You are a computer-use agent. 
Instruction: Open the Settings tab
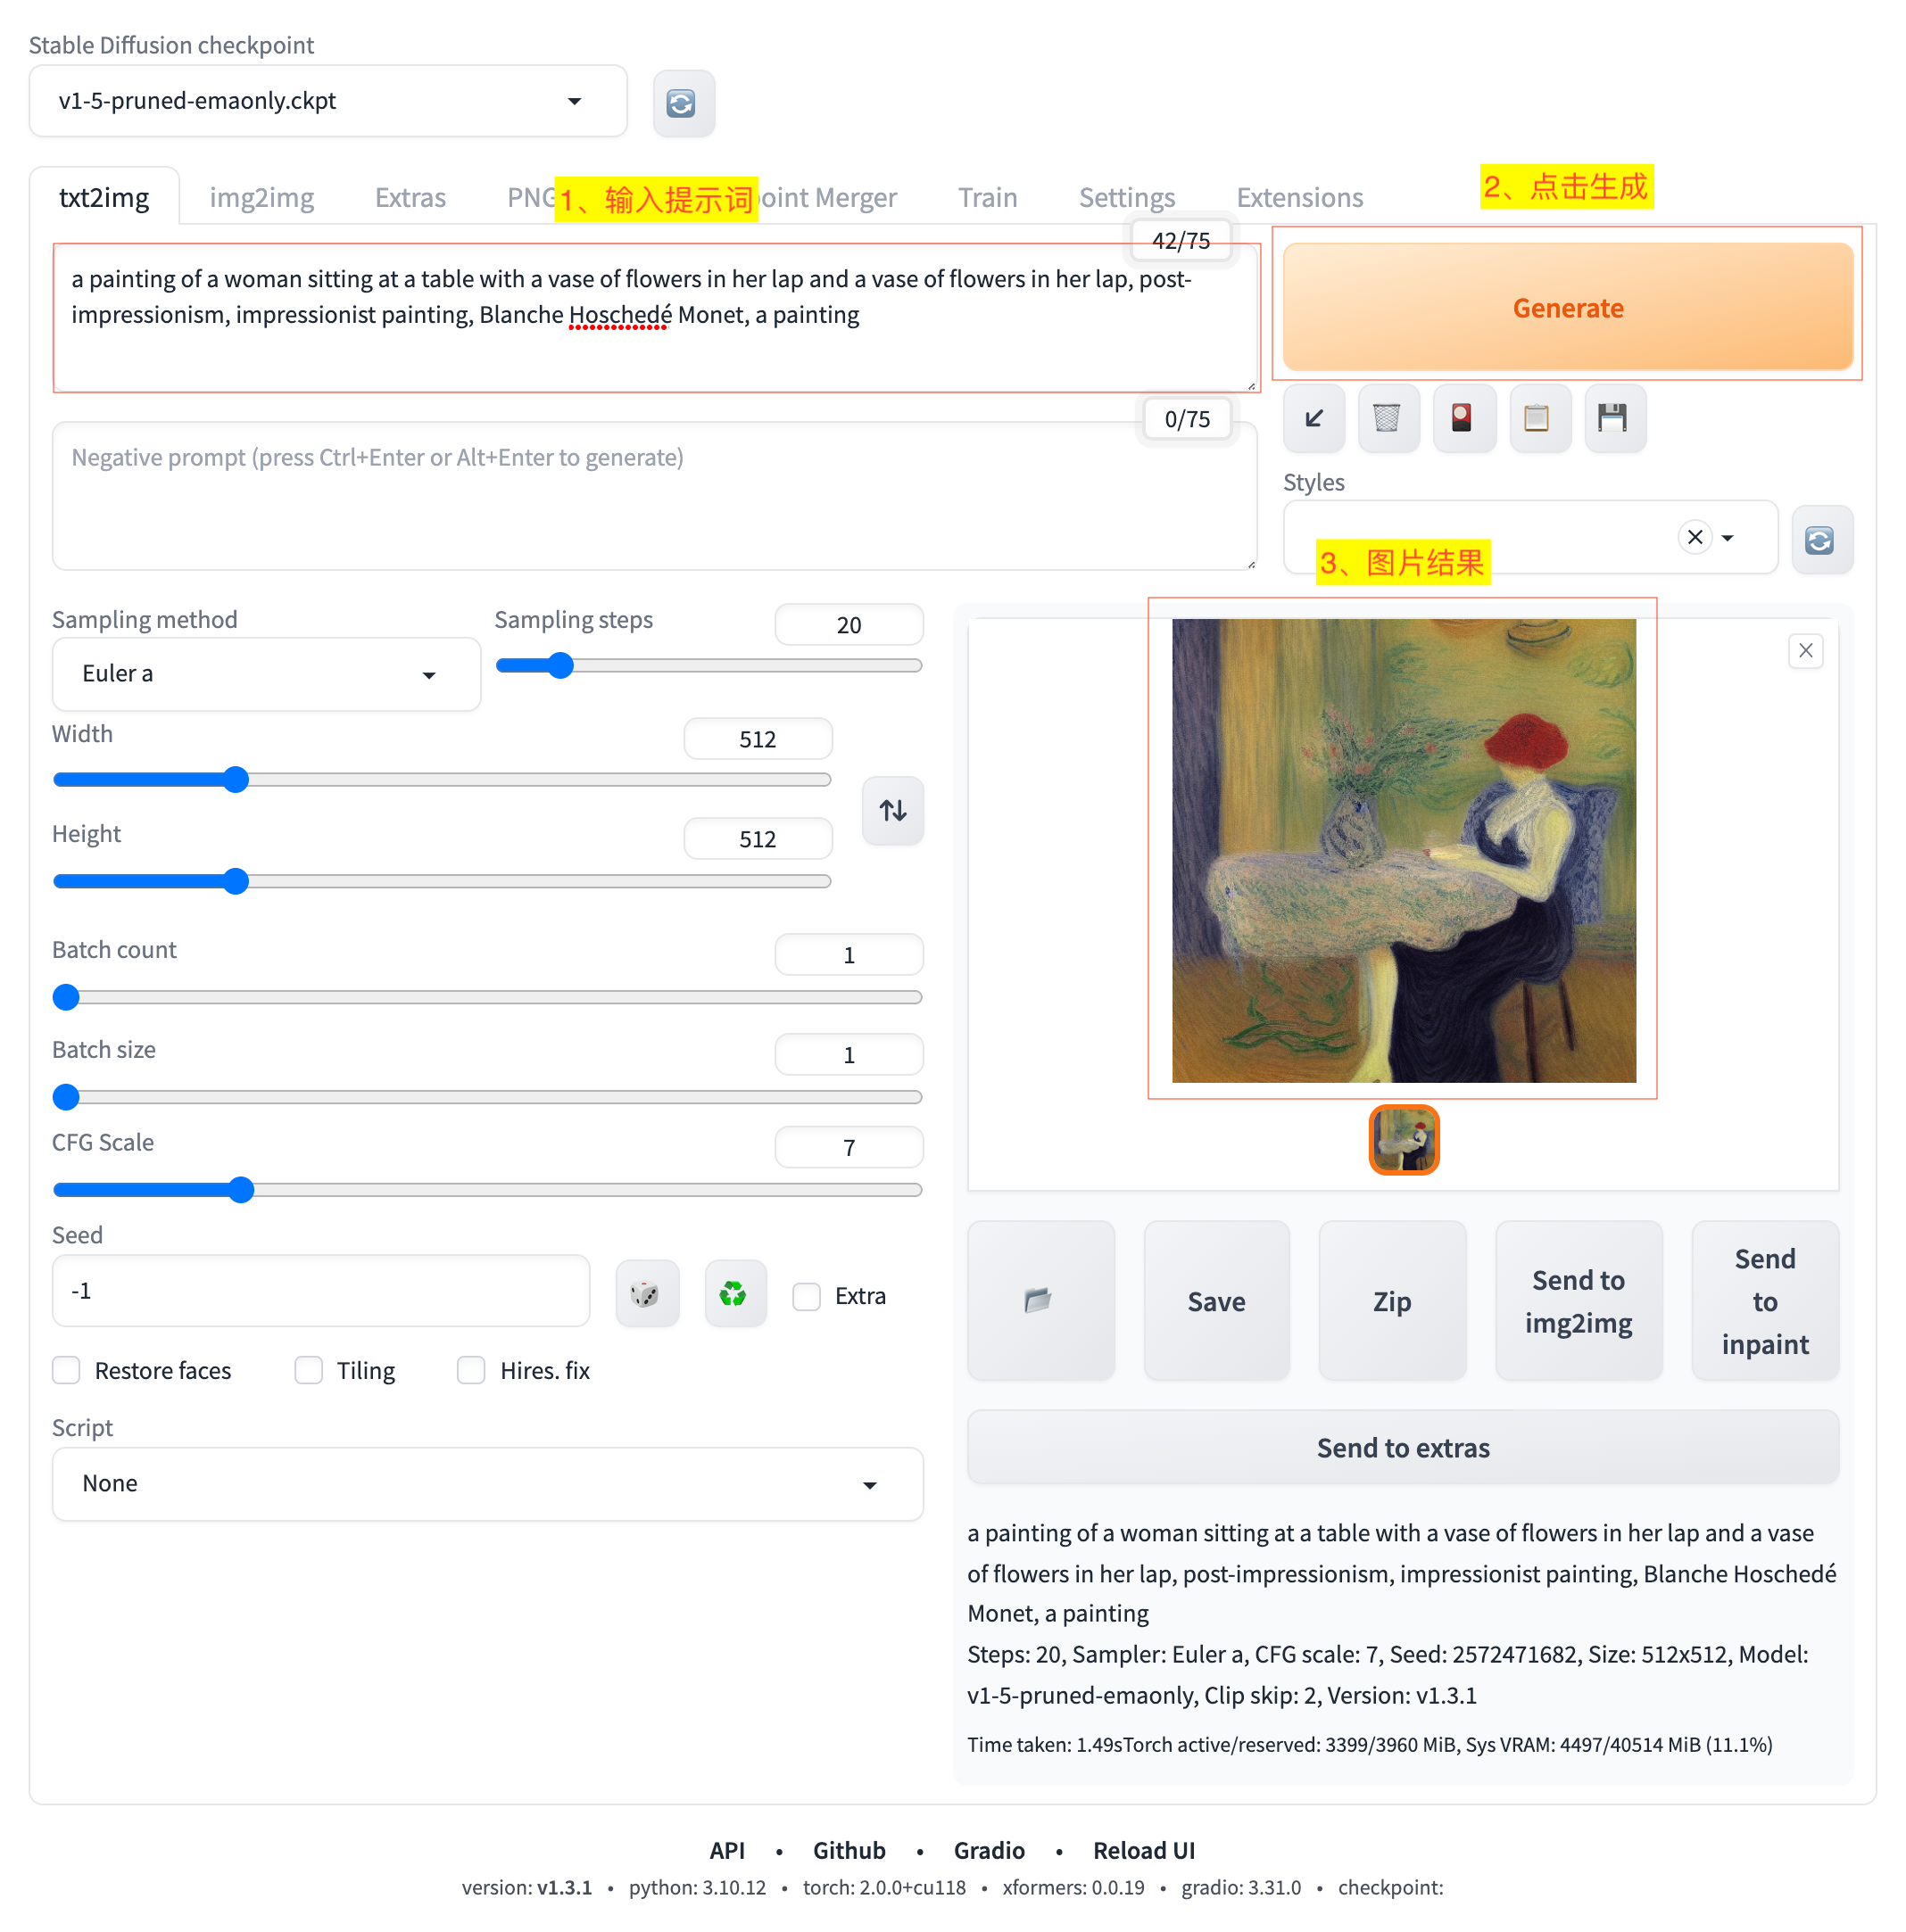[1127, 198]
